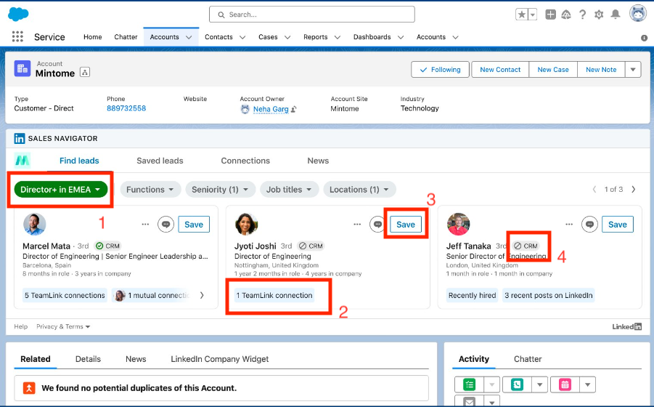Viewport: 654px width, 407px height.
Task: Open the Notifications bell icon
Action: click(616, 15)
